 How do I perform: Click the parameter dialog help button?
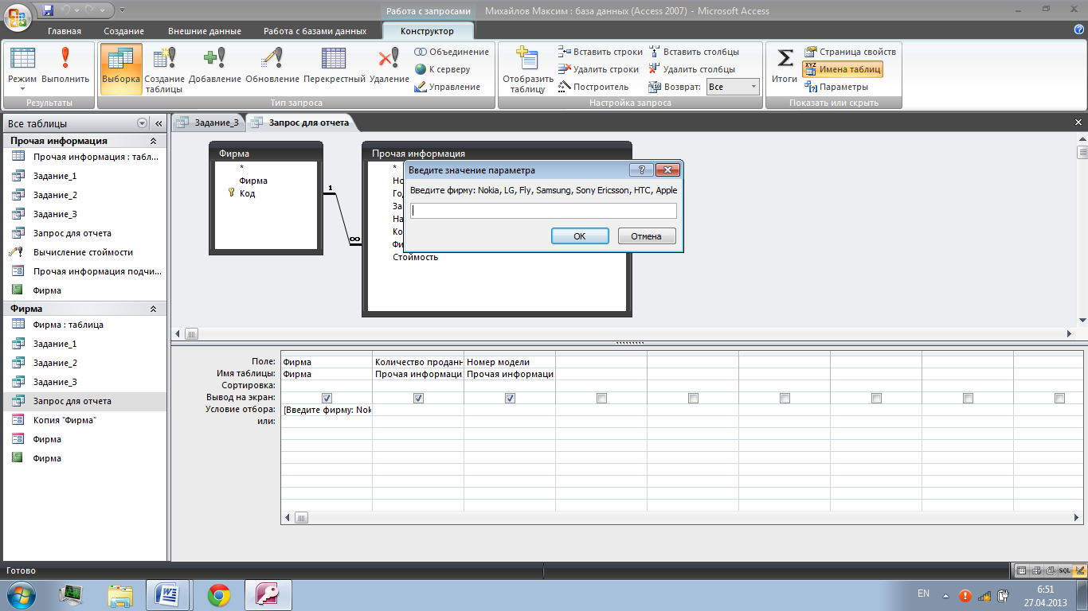pos(641,170)
